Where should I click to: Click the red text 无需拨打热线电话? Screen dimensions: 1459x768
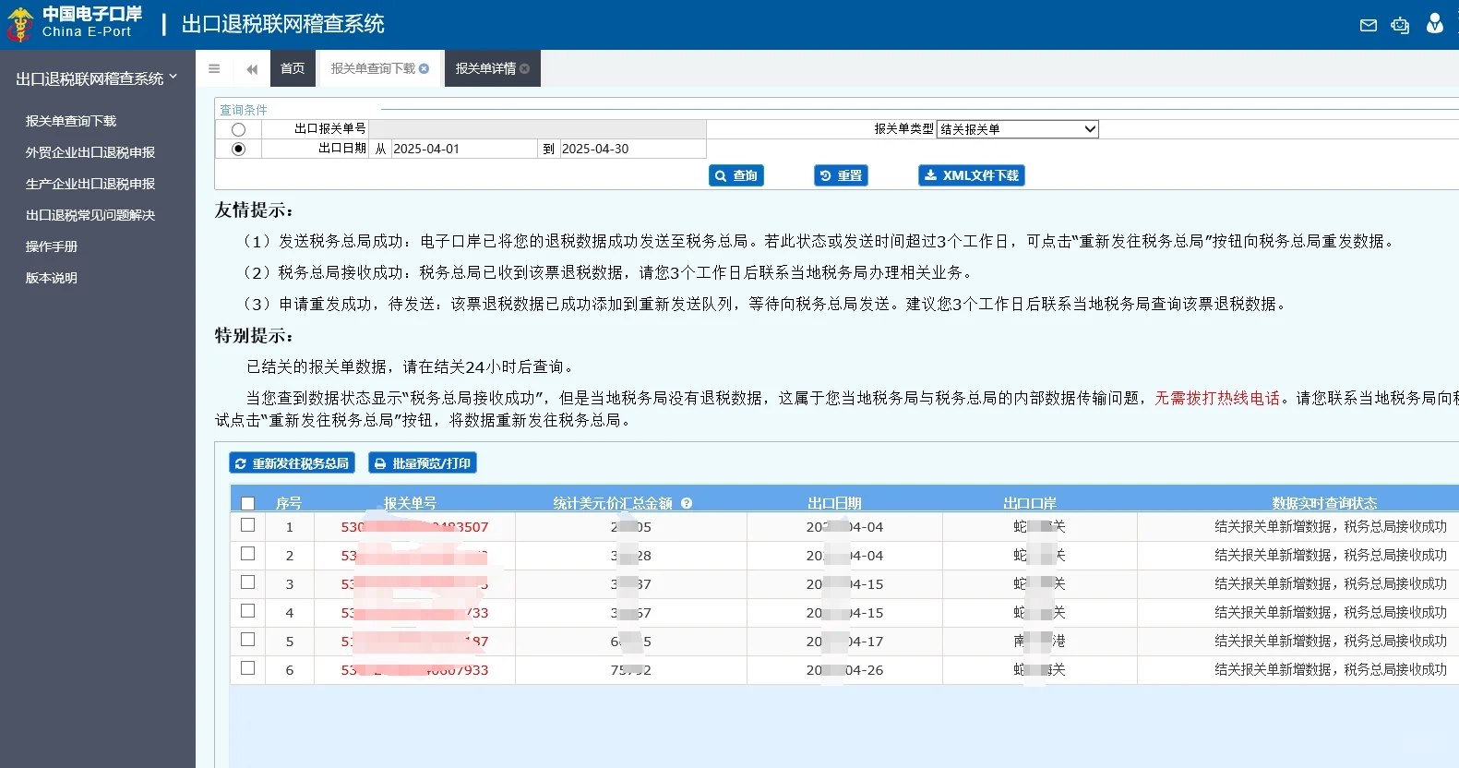click(x=1217, y=398)
